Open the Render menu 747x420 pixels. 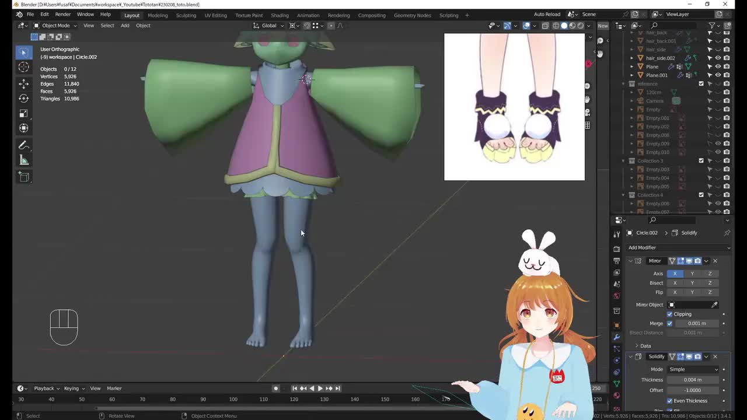[x=62, y=14]
